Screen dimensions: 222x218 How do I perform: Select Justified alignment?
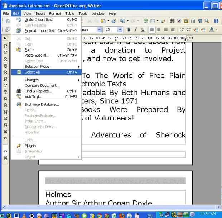point(173,30)
